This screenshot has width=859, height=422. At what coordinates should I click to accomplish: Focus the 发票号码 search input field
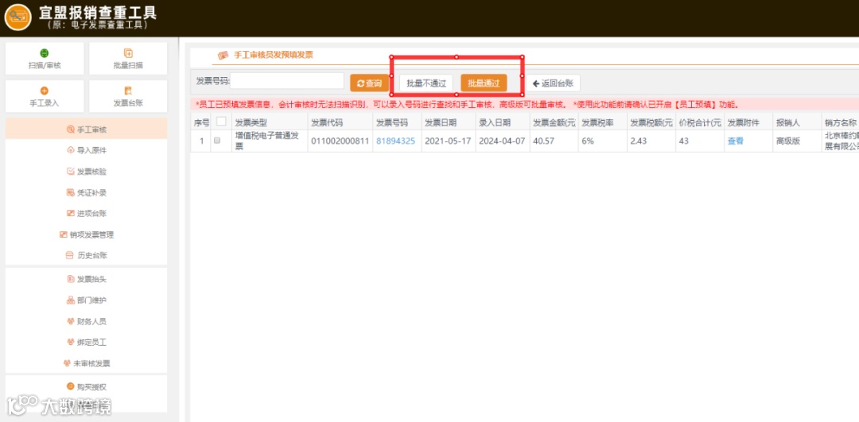point(287,81)
